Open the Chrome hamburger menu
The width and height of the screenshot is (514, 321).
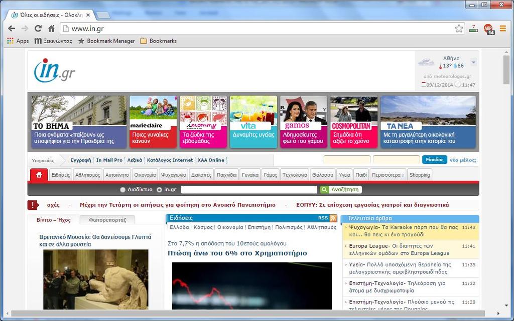(502, 29)
